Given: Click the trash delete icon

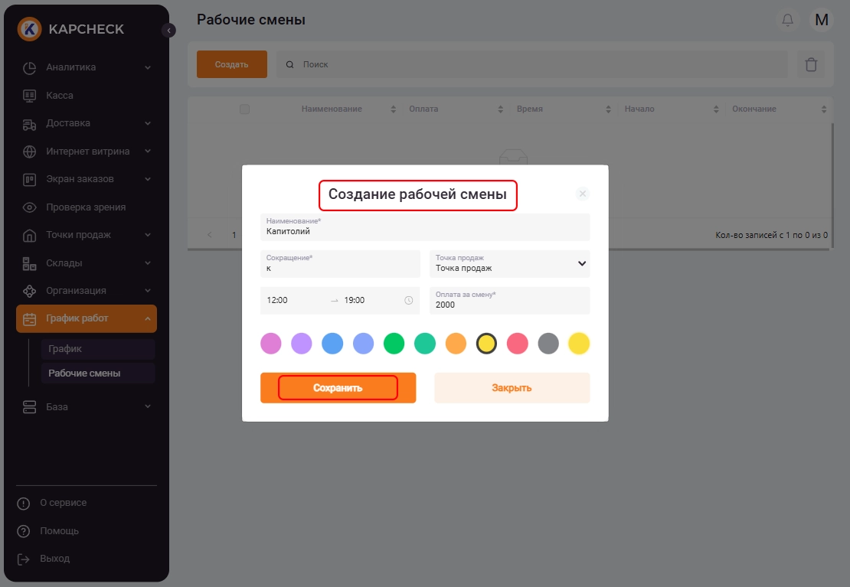Looking at the screenshot, I should point(811,65).
